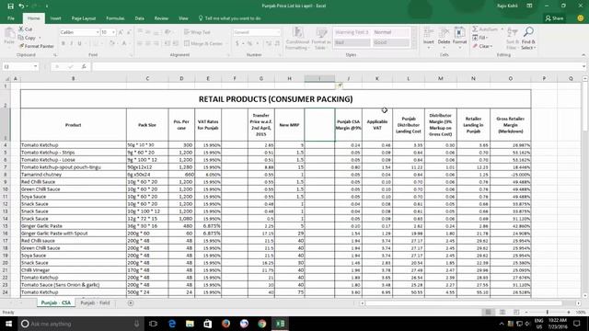Click the Task View icon on the taskbar
Viewport: 589px width, 331px height.
[x=154, y=324]
